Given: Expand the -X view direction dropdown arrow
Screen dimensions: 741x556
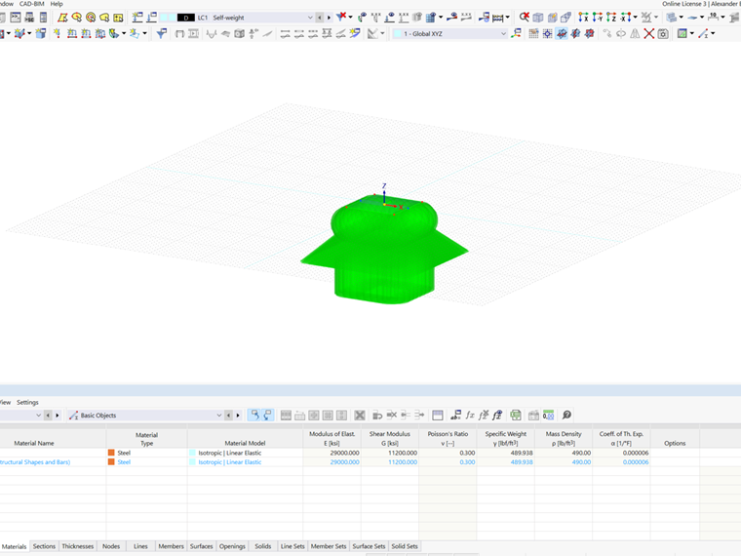Looking at the screenshot, I should pos(635,18).
